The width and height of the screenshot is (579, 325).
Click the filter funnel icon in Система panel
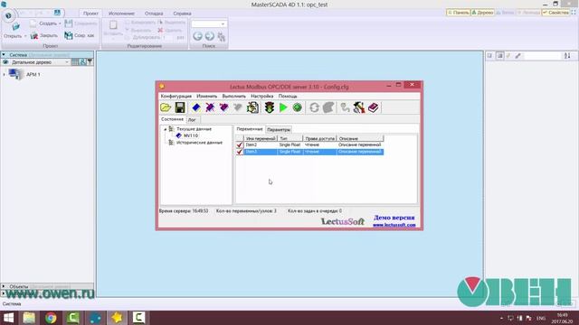pos(90,62)
